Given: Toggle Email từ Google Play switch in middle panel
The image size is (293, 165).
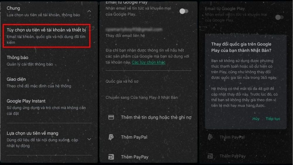Looking at the screenshot, I should tap(184, 11).
